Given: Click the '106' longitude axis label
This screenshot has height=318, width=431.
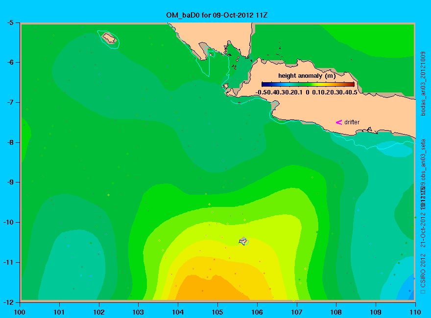Looking at the screenshot, I should click(x=257, y=312).
